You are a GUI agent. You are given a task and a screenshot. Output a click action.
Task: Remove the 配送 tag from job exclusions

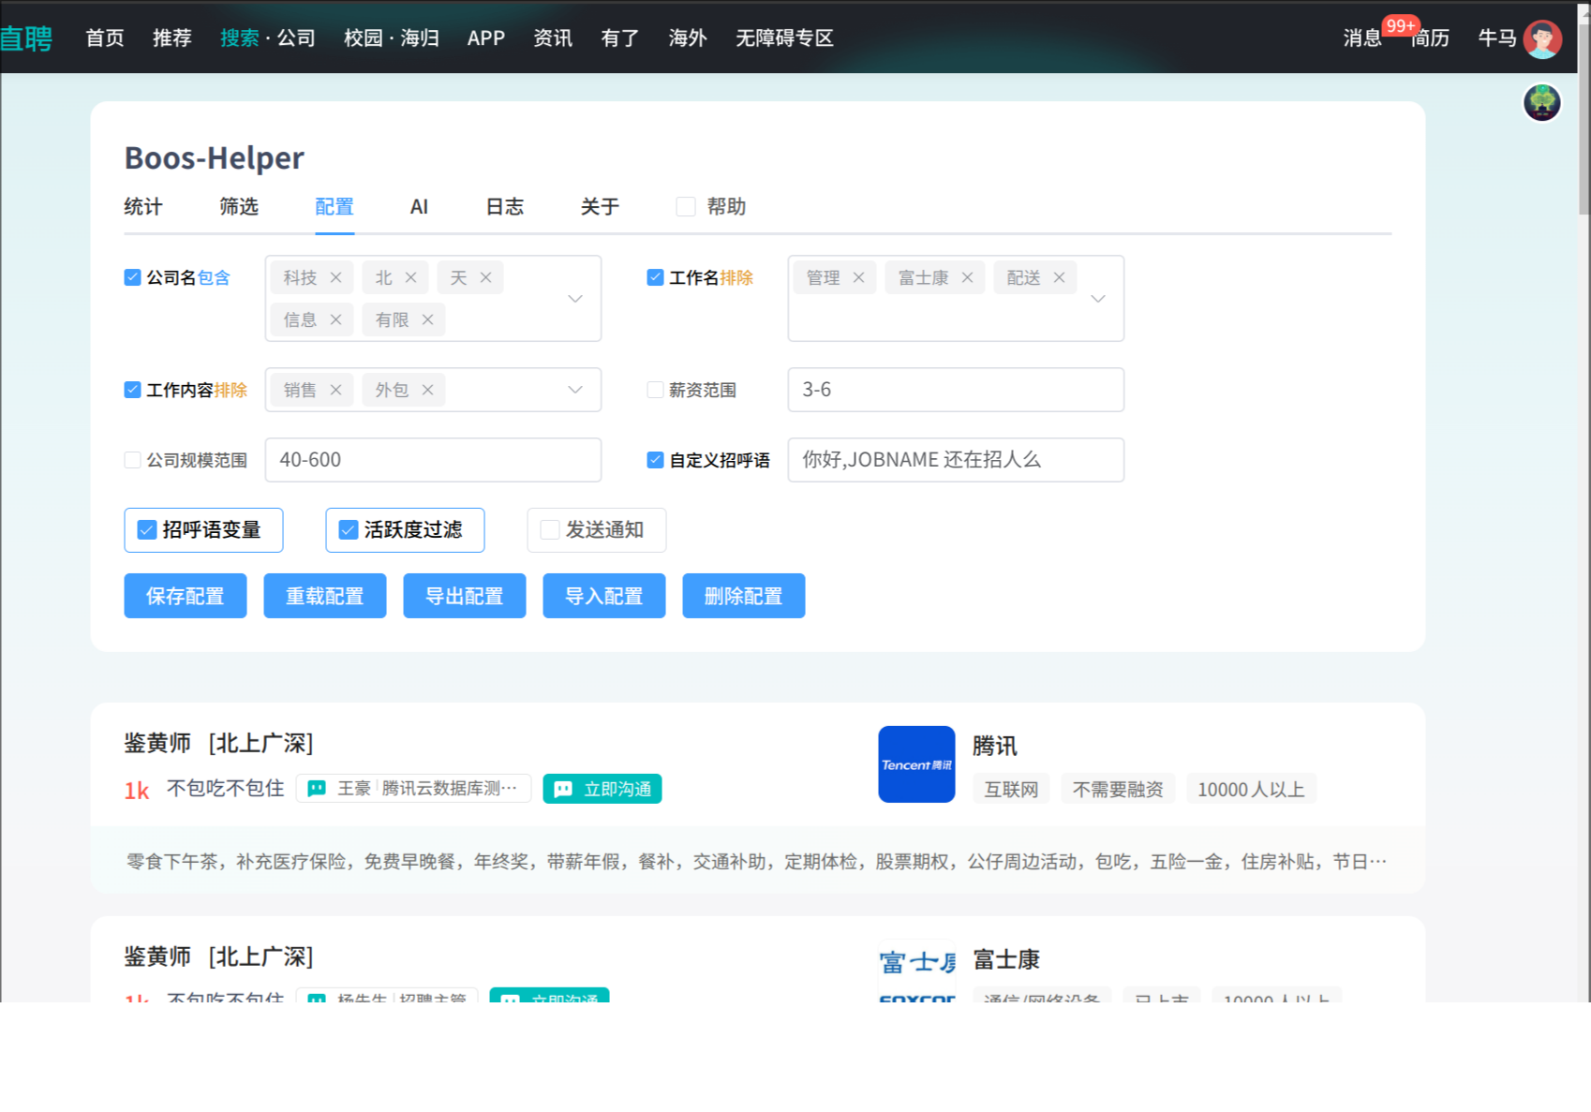(x=1059, y=278)
